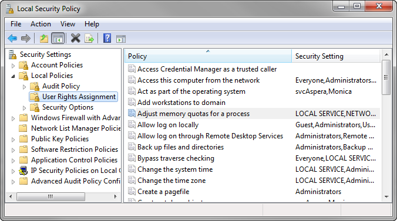397x221 pixels.
Task: Click the Back arrow toolbar icon
Action: point(12,39)
